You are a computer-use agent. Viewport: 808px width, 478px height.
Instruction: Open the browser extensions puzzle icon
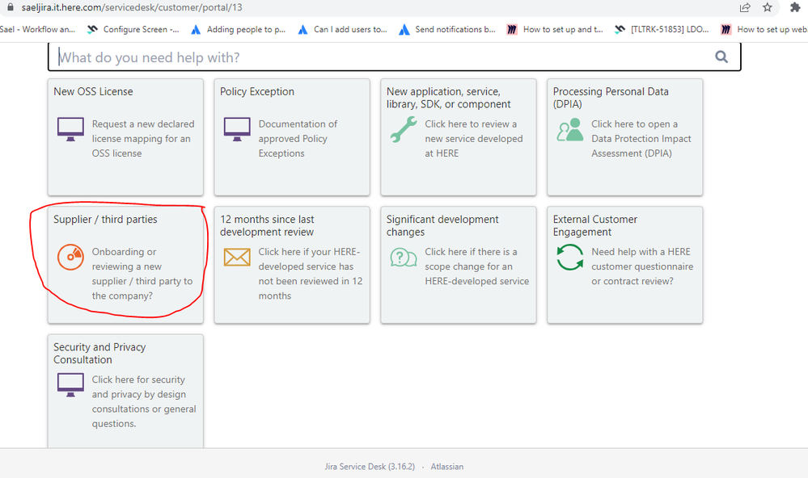pos(795,7)
